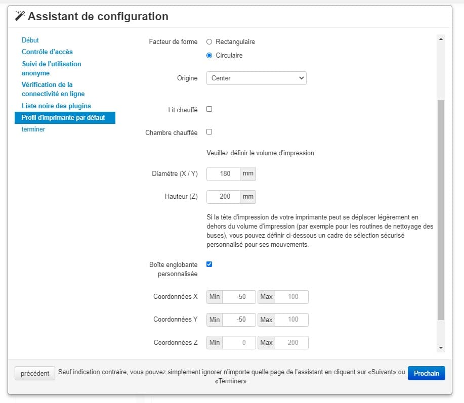The image size is (464, 403).
Task: Click the Diamètre (X / Y) field
Action: pyautogui.click(x=224, y=173)
